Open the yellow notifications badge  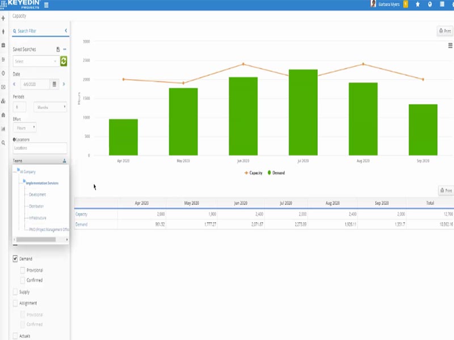(x=406, y=5)
